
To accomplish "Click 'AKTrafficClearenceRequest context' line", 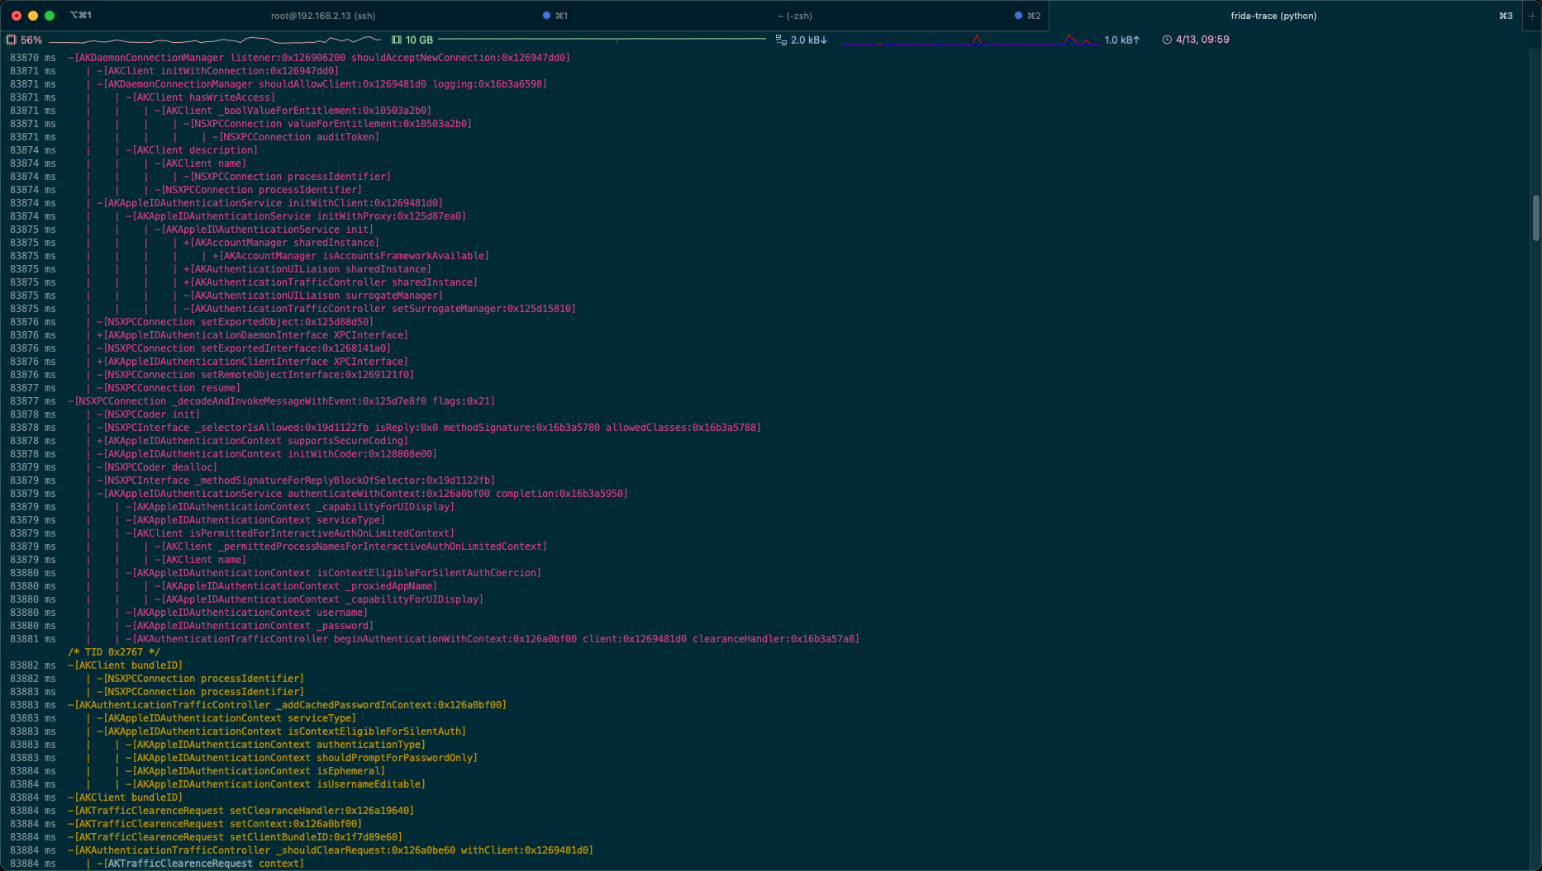I will pyautogui.click(x=200, y=864).
